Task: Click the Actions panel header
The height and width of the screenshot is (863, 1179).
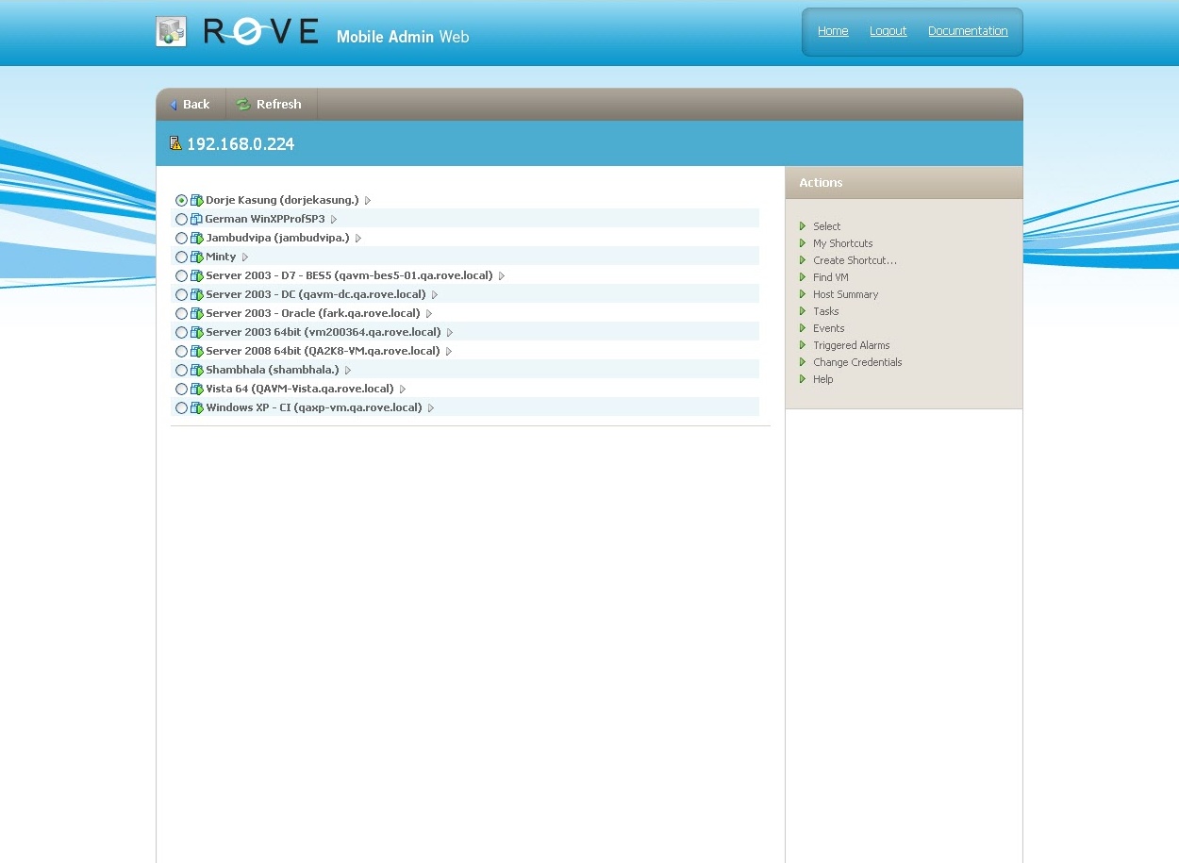Action: click(904, 183)
